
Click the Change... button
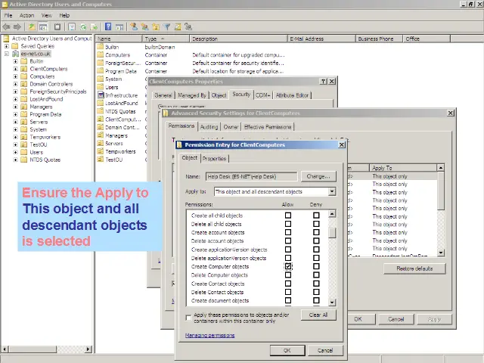[318, 176]
